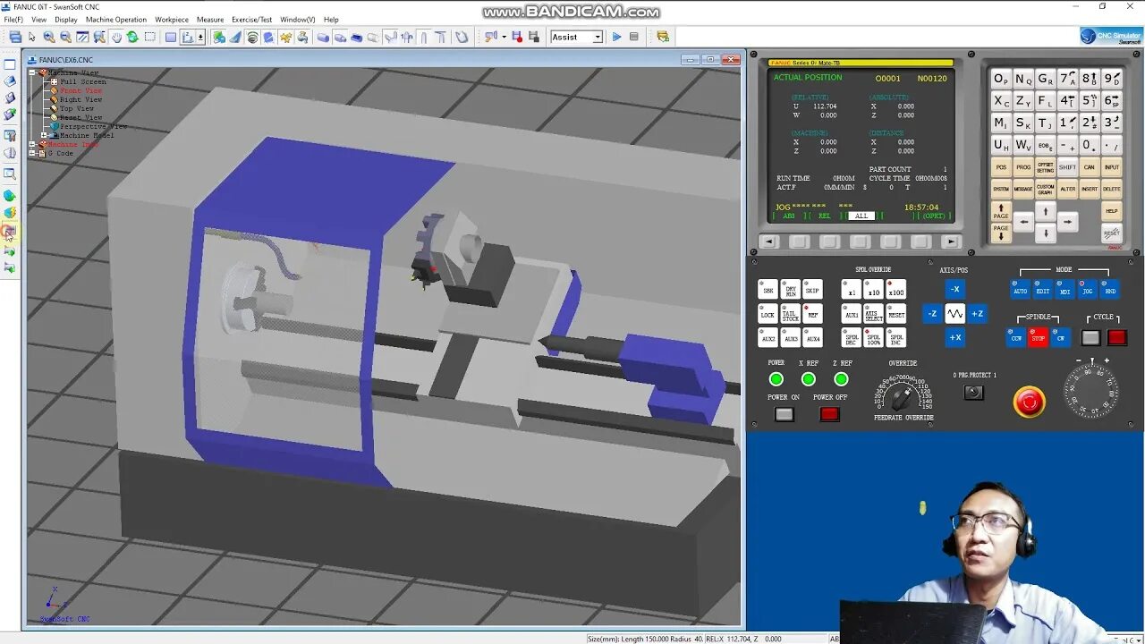This screenshot has width=1145, height=644.
Task: Toggle the machine LOCK button
Action: (768, 314)
